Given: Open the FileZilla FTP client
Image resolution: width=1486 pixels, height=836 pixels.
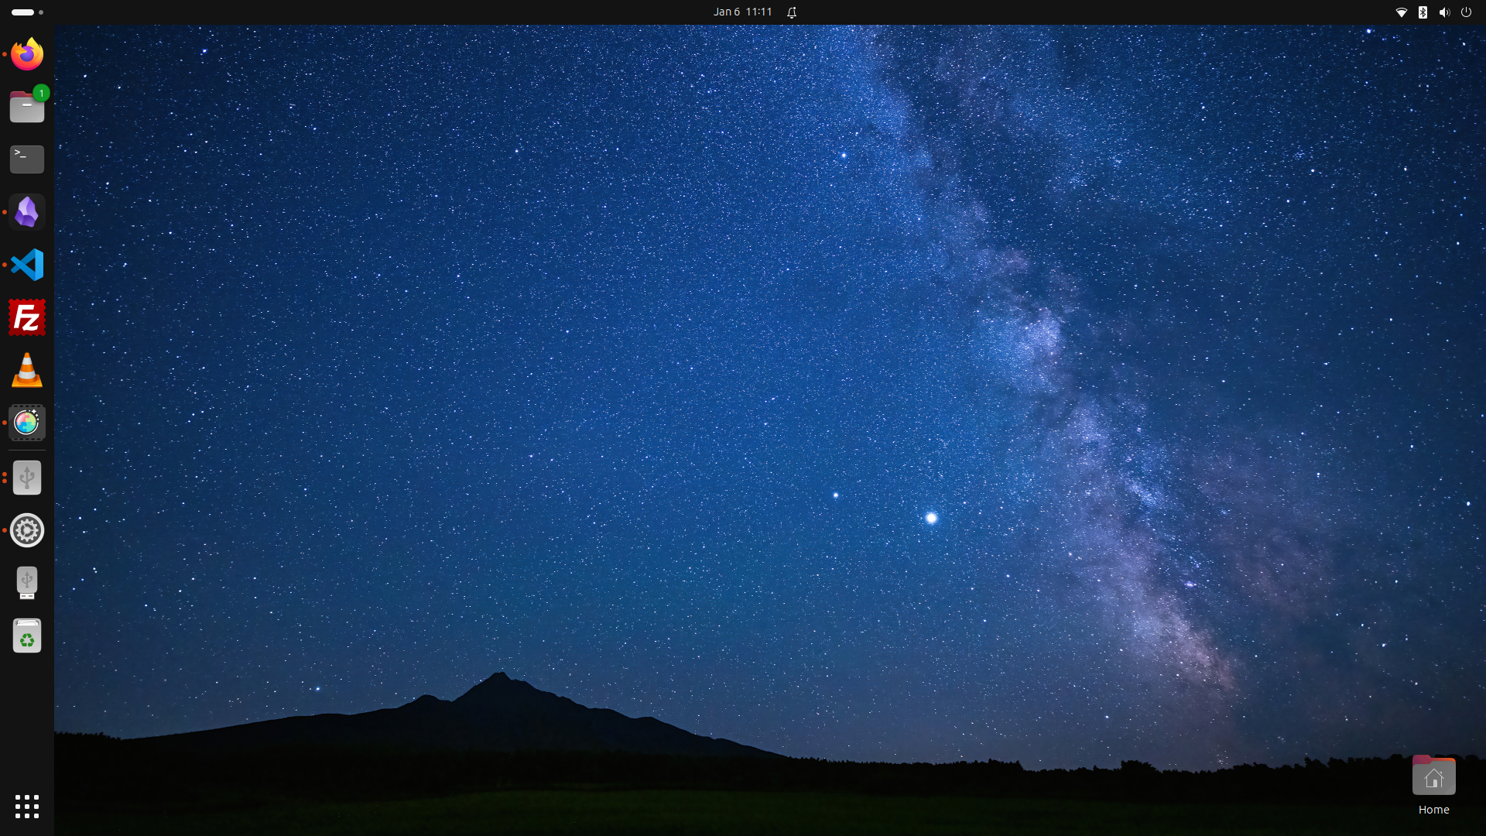Looking at the screenshot, I should 27,317.
